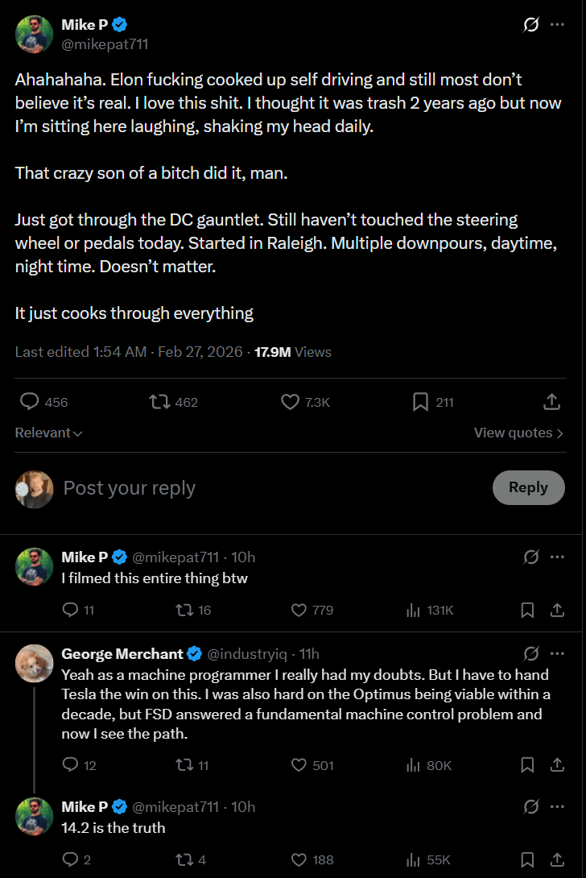Repost the "I filmed this entire thing" reply
This screenshot has width=586, height=878.
(184, 610)
